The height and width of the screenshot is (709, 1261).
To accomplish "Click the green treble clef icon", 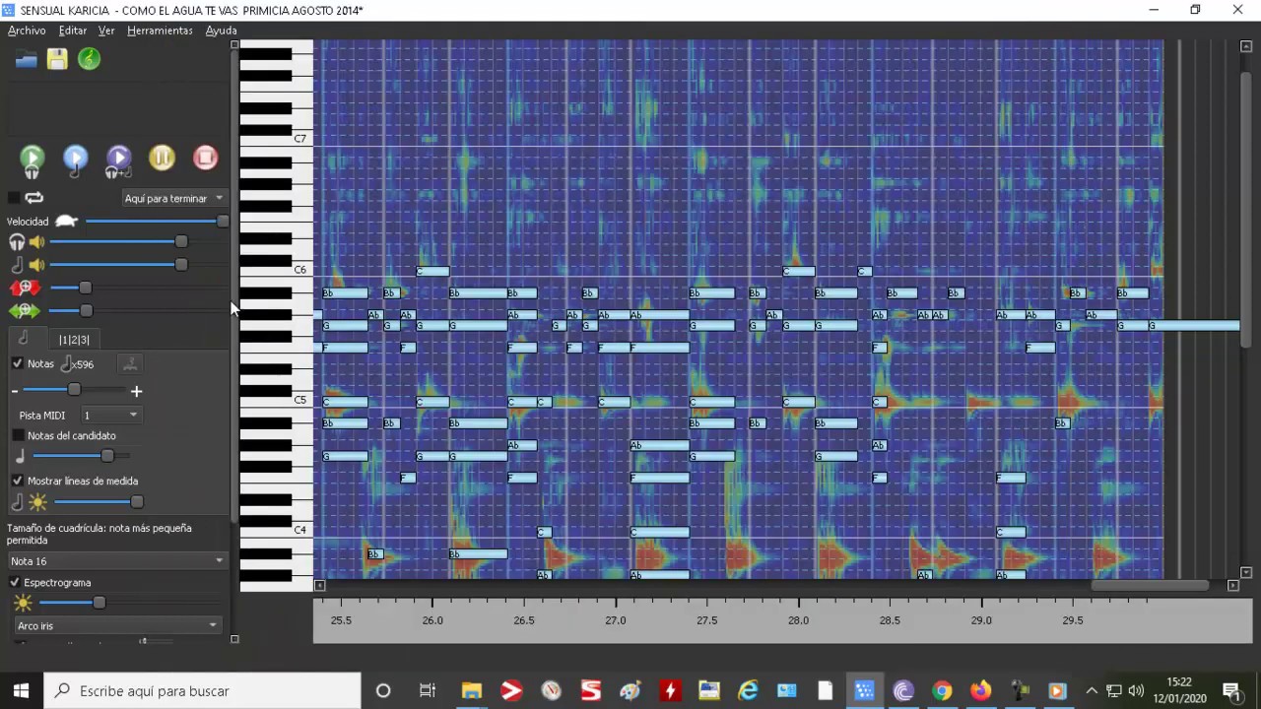I will pos(89,59).
